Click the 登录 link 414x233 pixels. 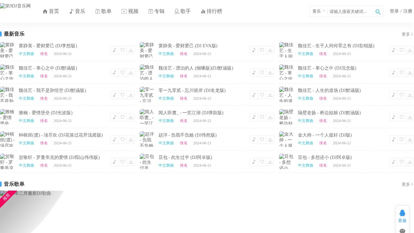394,11
